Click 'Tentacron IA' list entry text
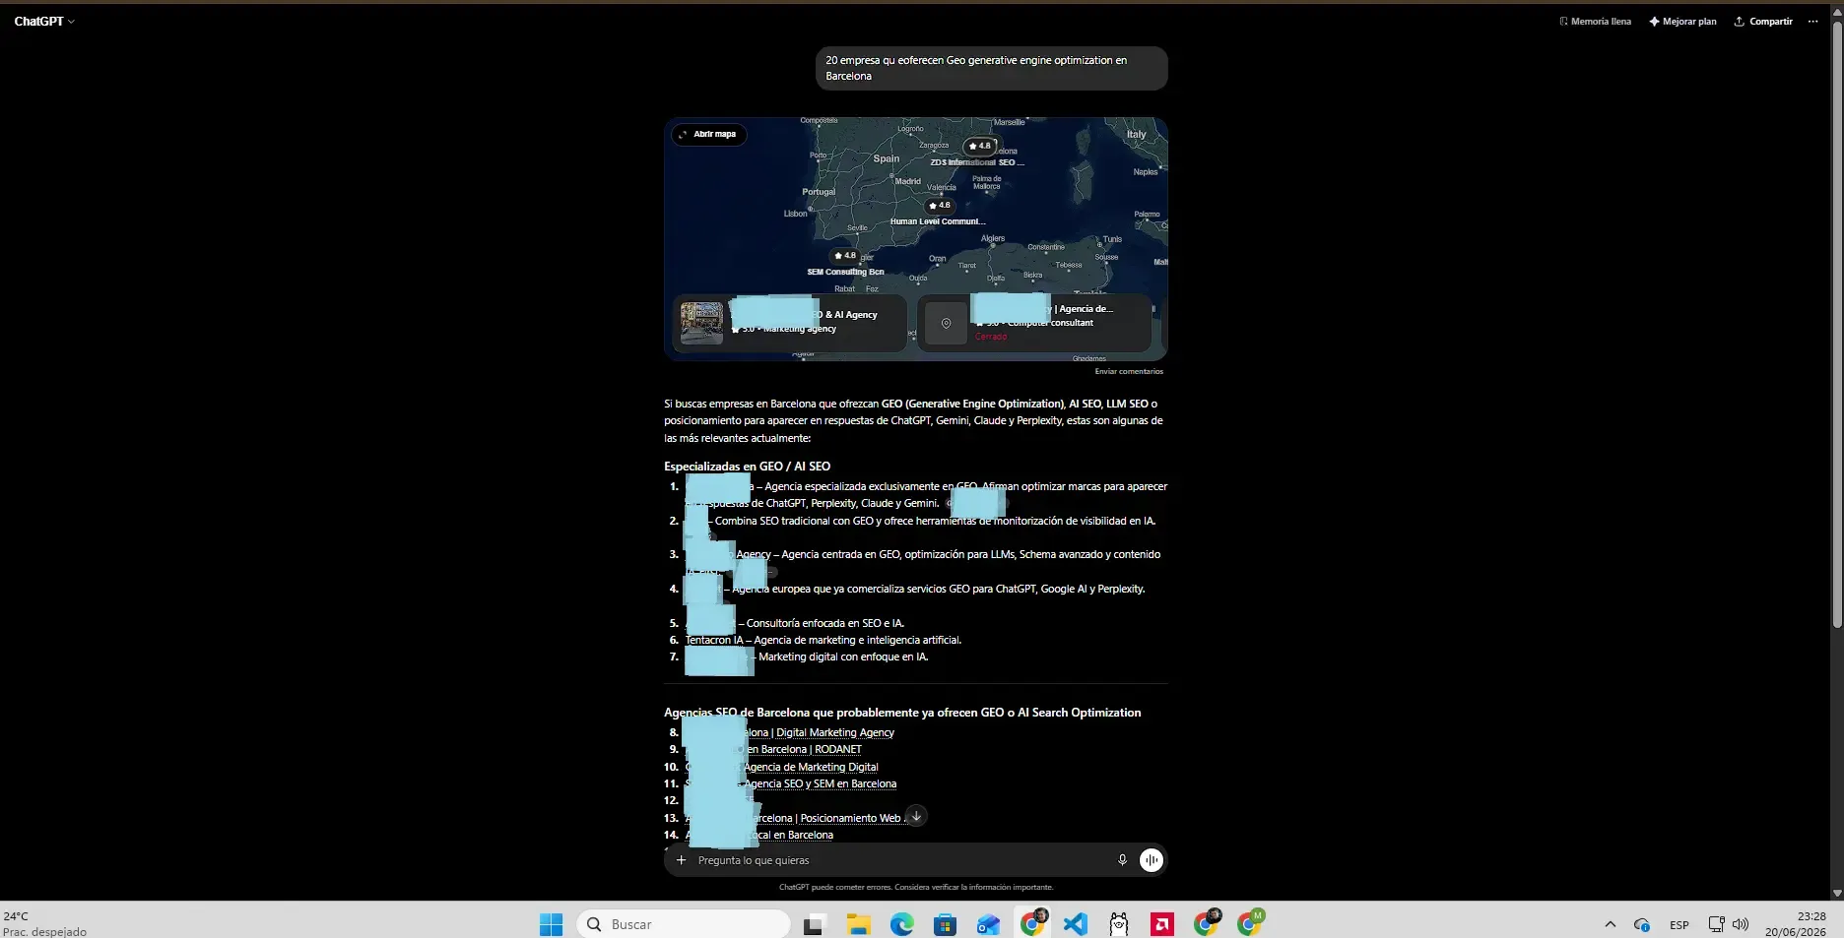 [714, 640]
